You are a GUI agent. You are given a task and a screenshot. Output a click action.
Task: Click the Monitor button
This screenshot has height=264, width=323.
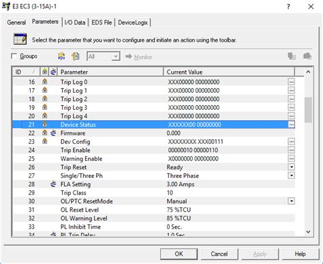pos(139,57)
